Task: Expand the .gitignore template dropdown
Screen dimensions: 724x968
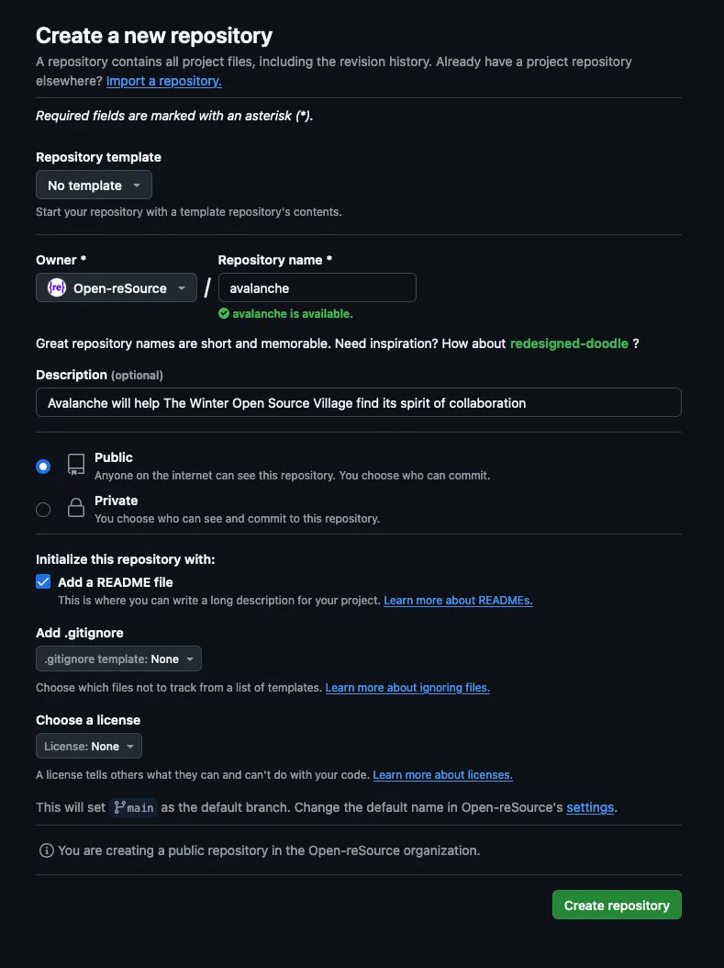Action: 118,658
